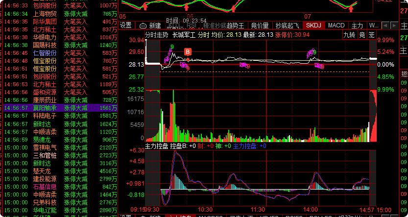Select the 14:56:33 包钢股份 1007万 row
This screenshot has width=408, height=217.
coord(60,6)
